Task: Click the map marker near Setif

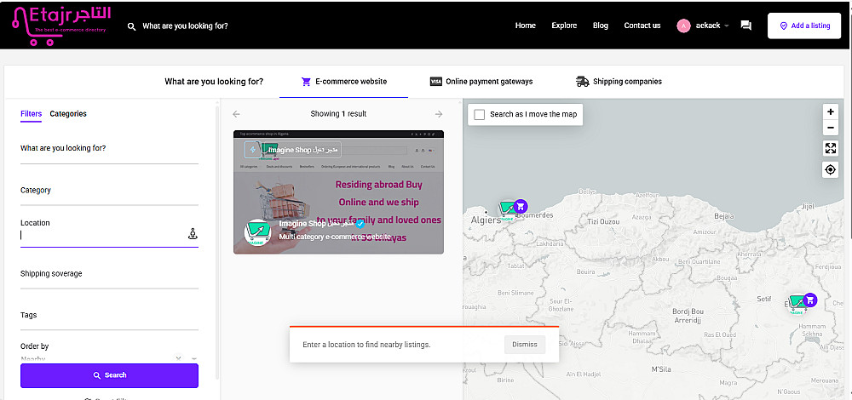Action: coord(803,302)
